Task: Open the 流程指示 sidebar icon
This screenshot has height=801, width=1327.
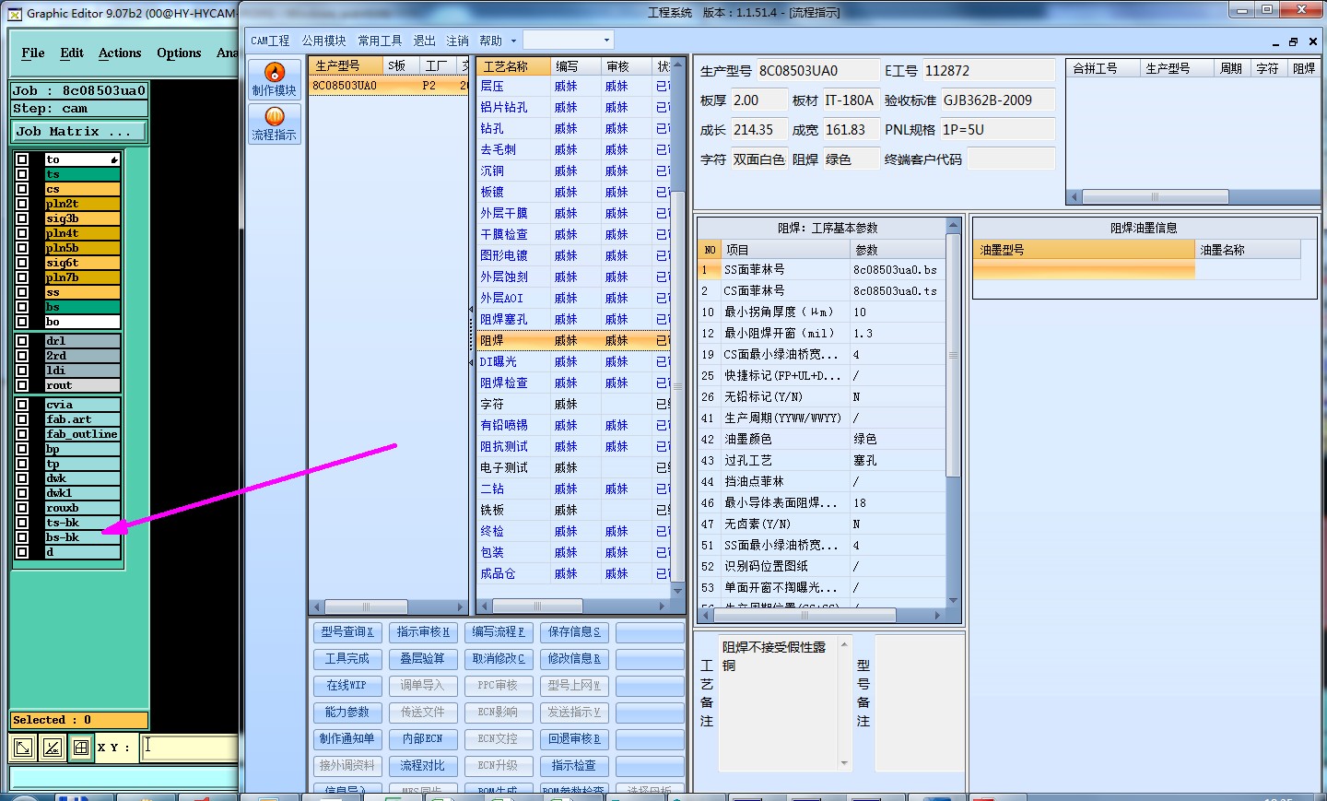Action: pos(274,124)
